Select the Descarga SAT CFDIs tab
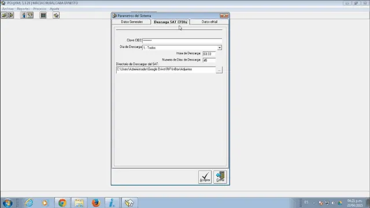The width and height of the screenshot is (370, 208). (171, 22)
